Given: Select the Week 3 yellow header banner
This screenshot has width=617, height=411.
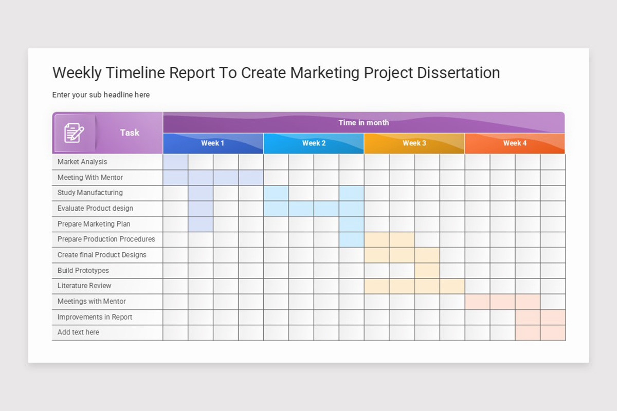Looking at the screenshot, I should pyautogui.click(x=414, y=143).
